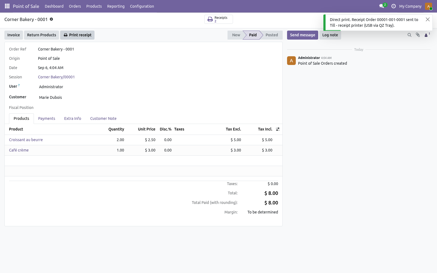Click the Log note button

330,35
